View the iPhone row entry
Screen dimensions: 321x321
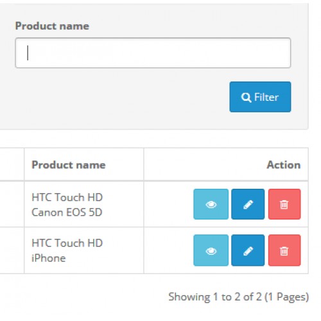click(211, 250)
